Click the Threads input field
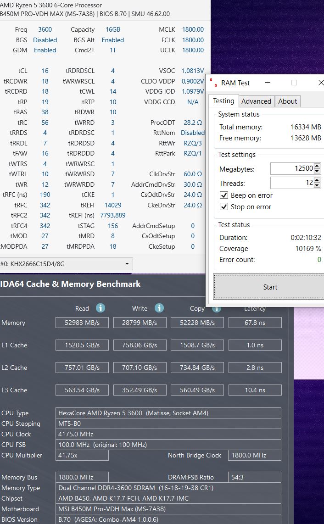324x524 pixels. point(292,183)
